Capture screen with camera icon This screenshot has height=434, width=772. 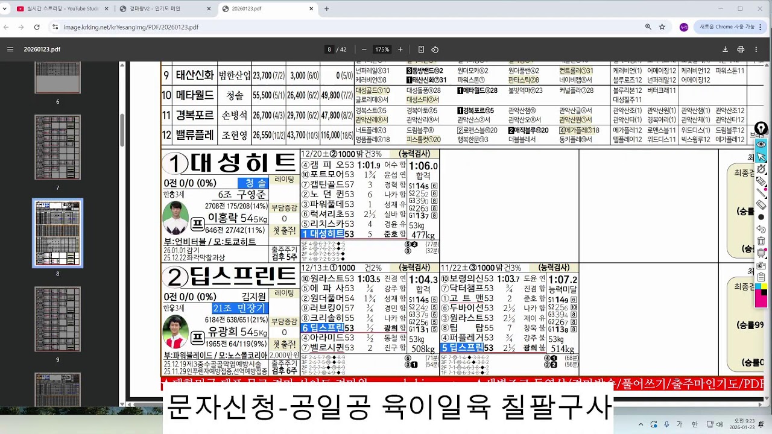(761, 265)
